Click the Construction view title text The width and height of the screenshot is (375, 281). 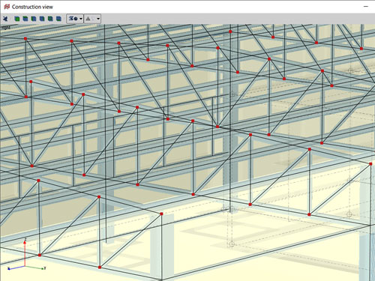click(x=32, y=7)
